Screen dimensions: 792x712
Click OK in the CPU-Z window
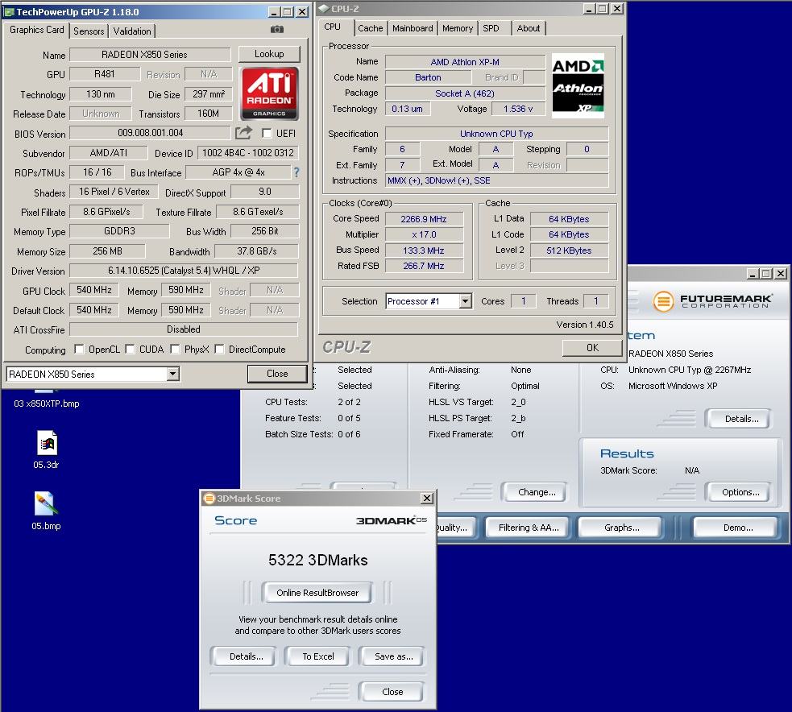tap(592, 347)
